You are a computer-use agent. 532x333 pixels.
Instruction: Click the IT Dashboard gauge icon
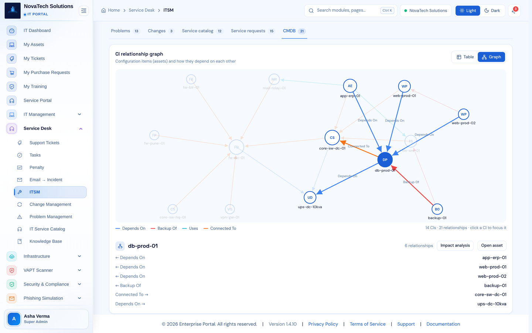tap(12, 31)
